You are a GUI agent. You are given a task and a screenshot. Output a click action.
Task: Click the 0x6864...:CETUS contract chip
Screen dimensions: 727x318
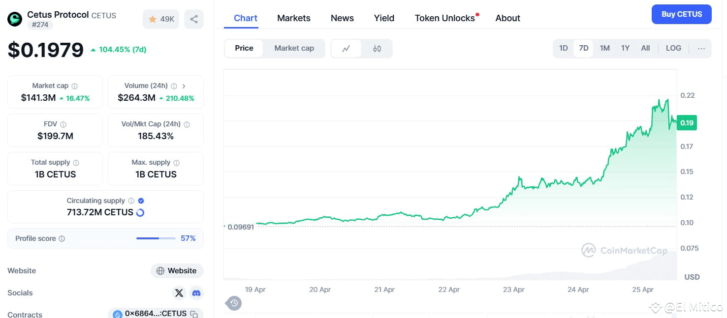156,314
